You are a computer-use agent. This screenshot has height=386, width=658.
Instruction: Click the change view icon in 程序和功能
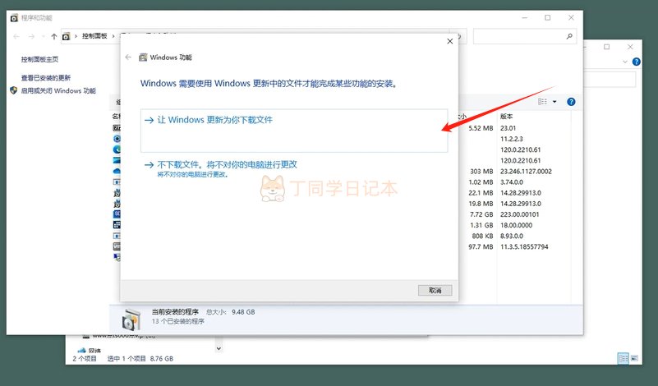tap(543, 102)
